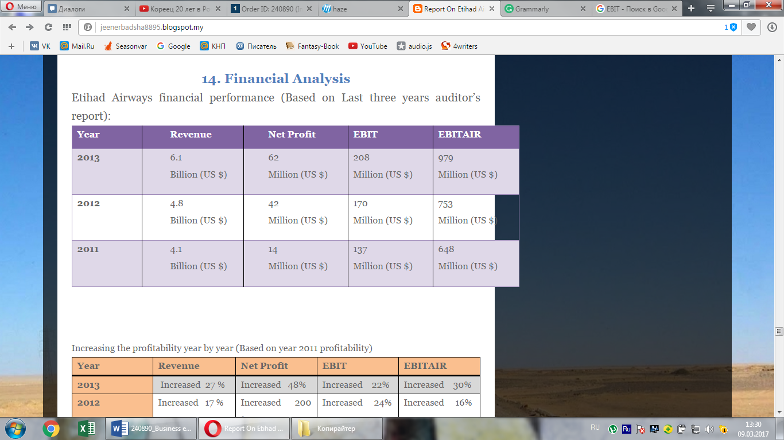Image resolution: width=784 pixels, height=440 pixels.
Task: Open the audio.js bookmark
Action: tap(414, 46)
